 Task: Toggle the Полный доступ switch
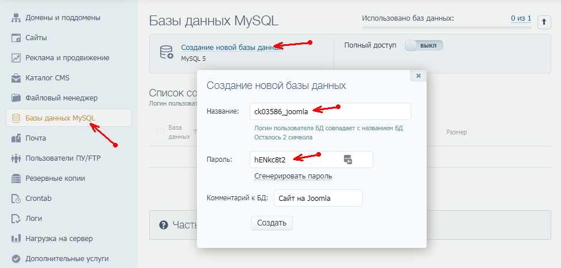424,45
